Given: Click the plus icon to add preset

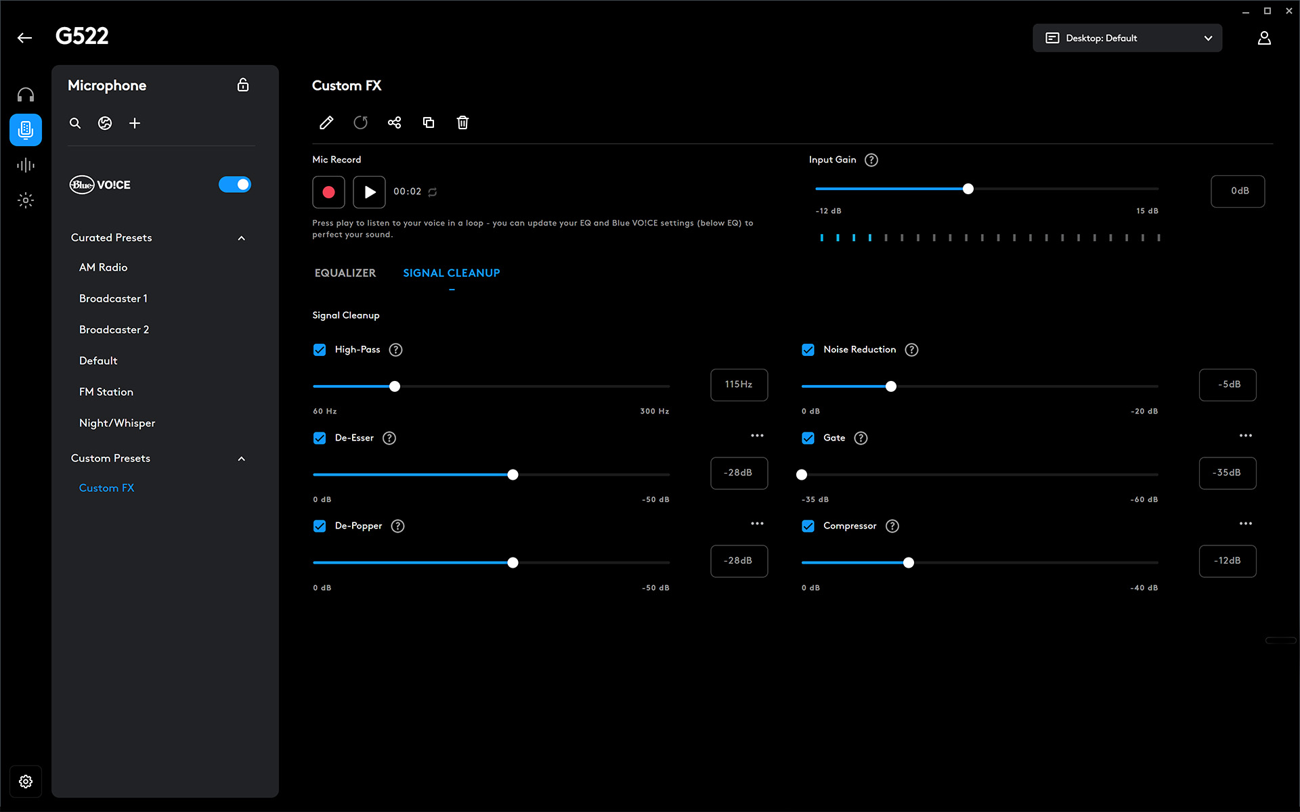Looking at the screenshot, I should click(135, 123).
